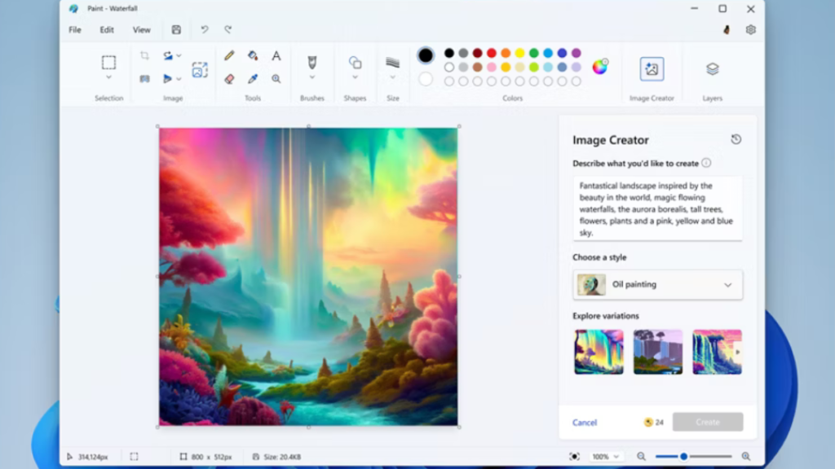Pick the purple color swatch in top row
The image size is (835, 469).
click(577, 53)
